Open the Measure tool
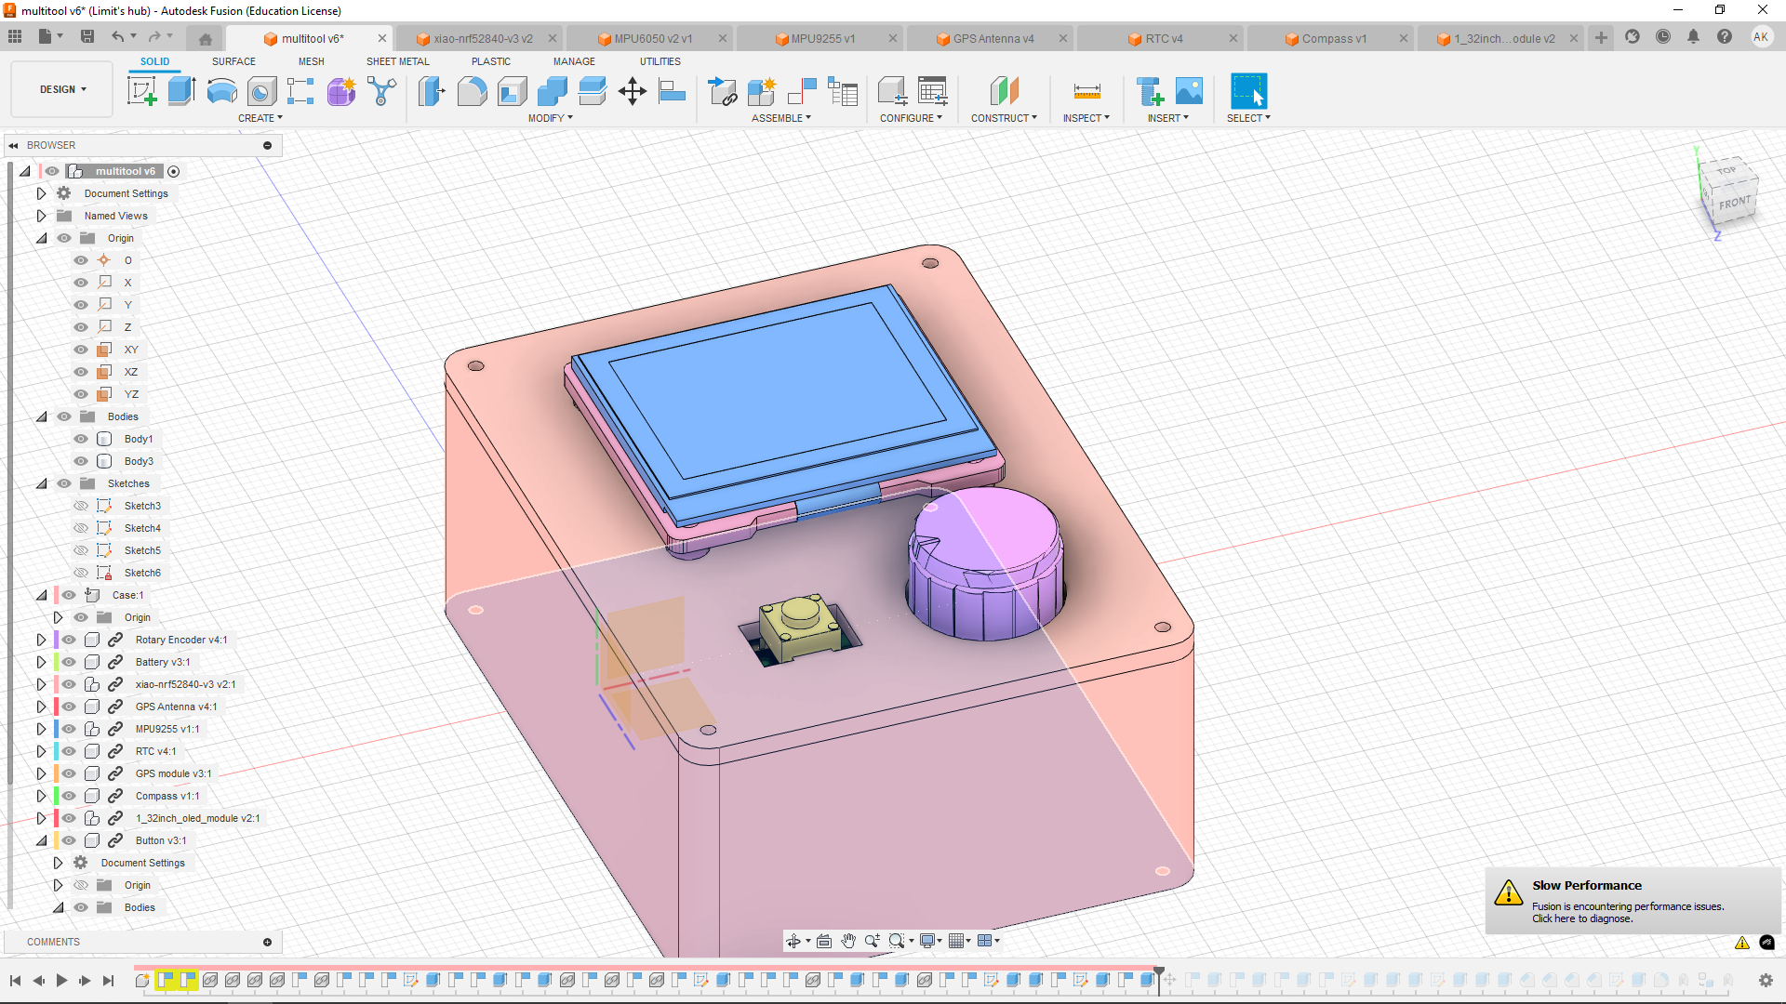This screenshot has width=1786, height=1004. pos(1086,91)
